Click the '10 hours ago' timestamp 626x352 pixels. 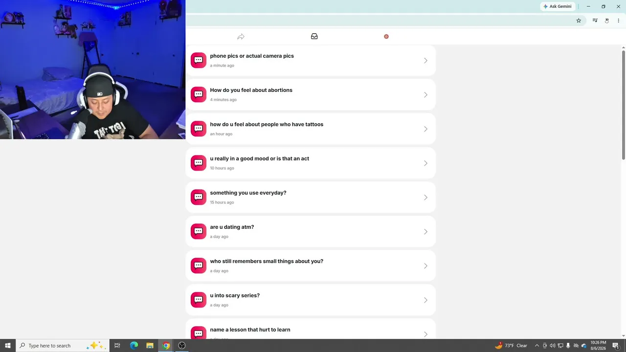(222, 168)
